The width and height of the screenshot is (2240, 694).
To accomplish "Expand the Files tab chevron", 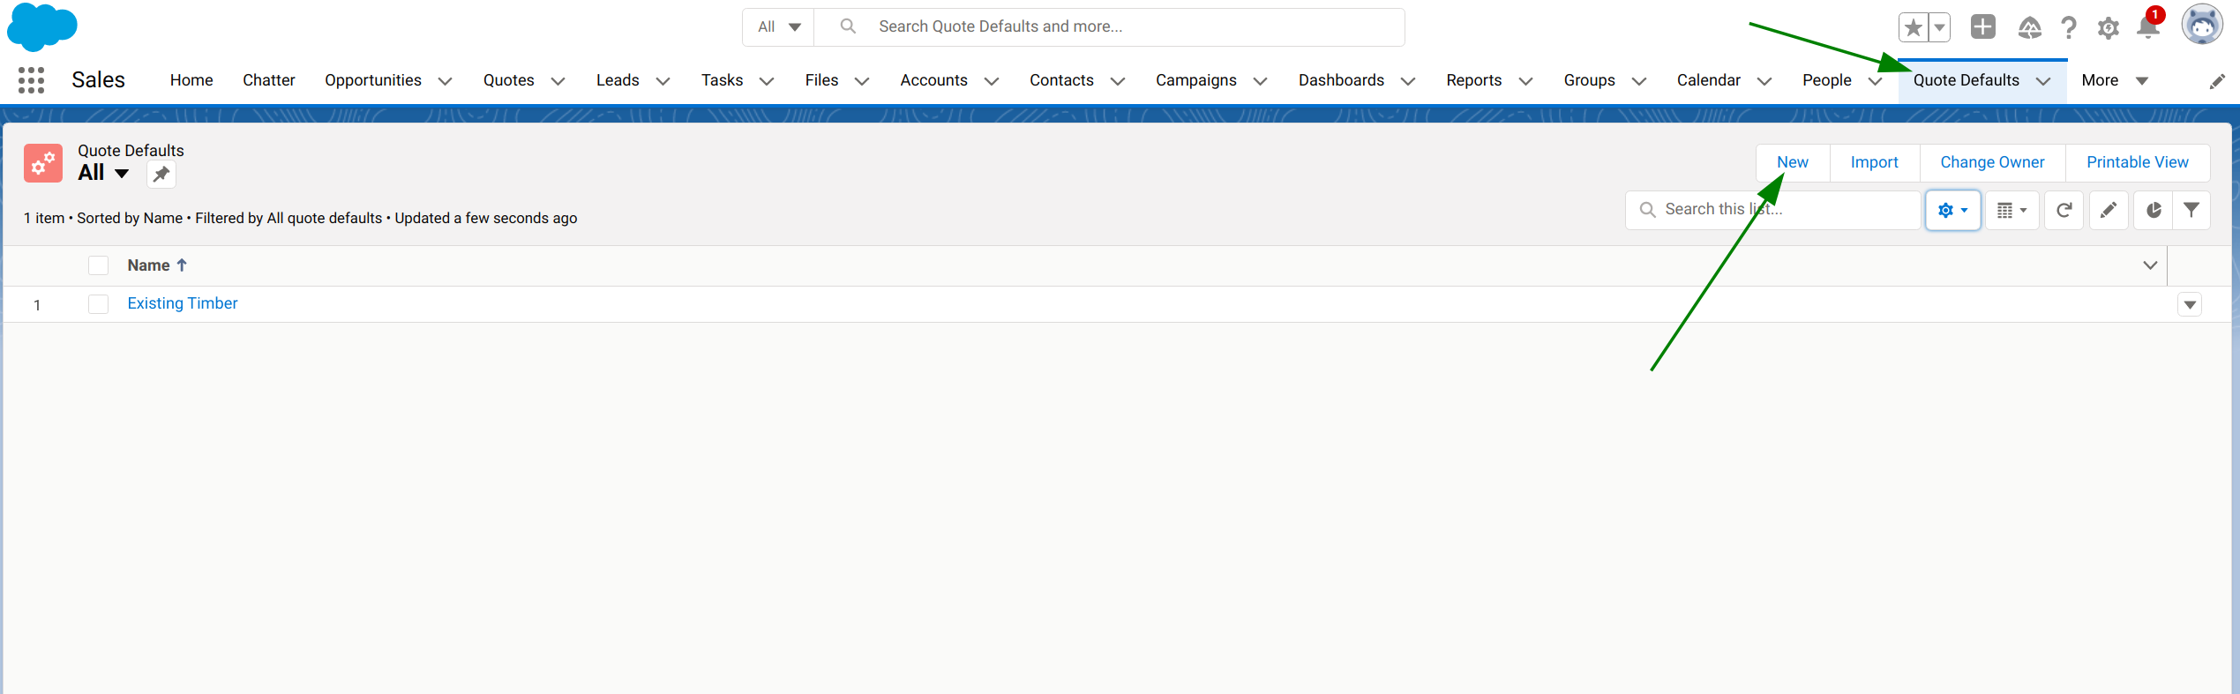I will [863, 81].
